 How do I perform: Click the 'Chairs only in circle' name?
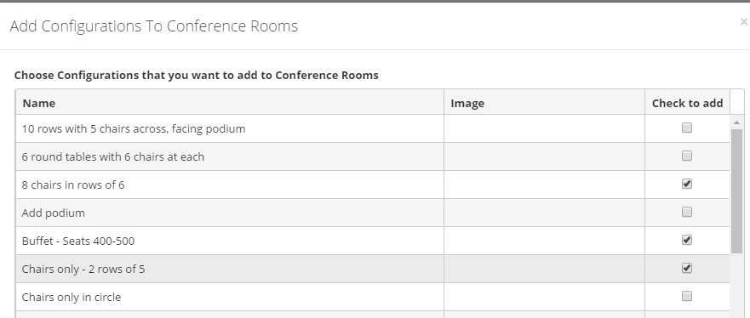pos(72,298)
